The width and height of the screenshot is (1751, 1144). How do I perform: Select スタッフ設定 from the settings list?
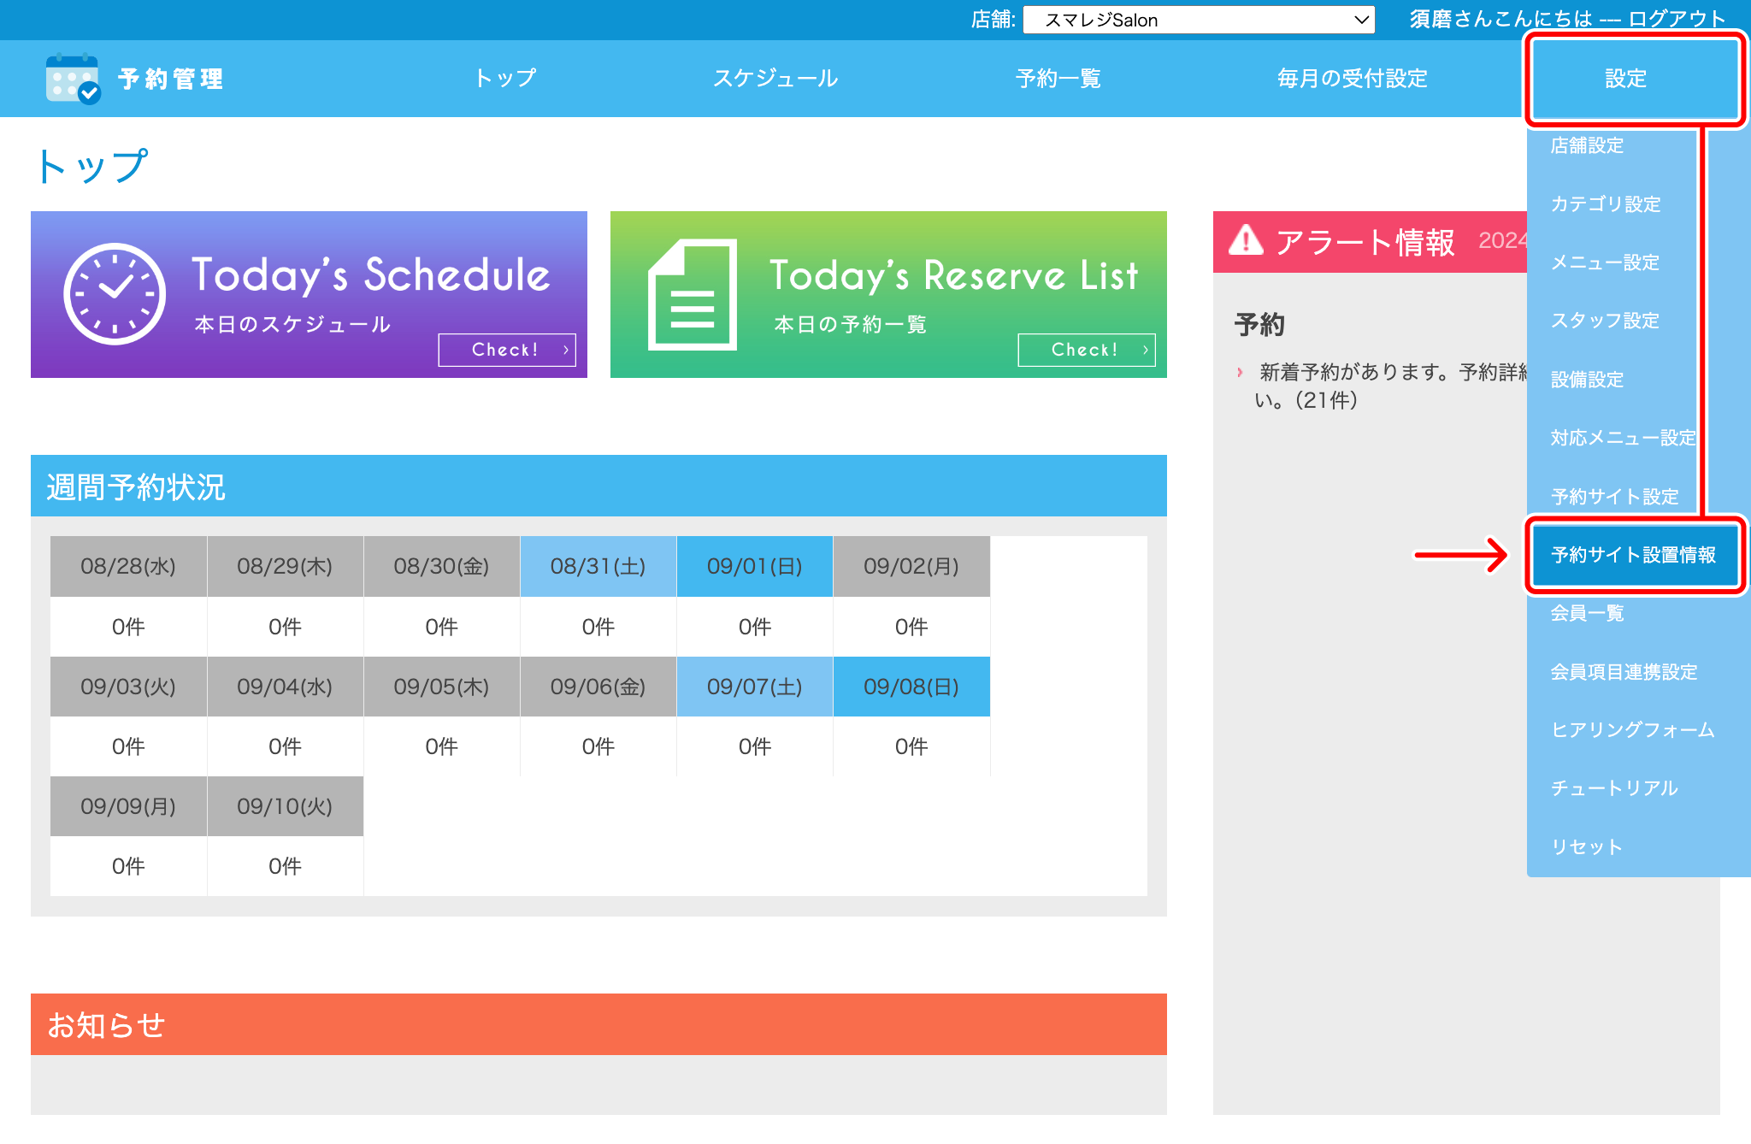[1605, 321]
